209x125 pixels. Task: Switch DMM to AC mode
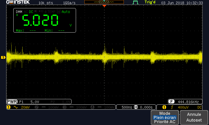(26, 12)
